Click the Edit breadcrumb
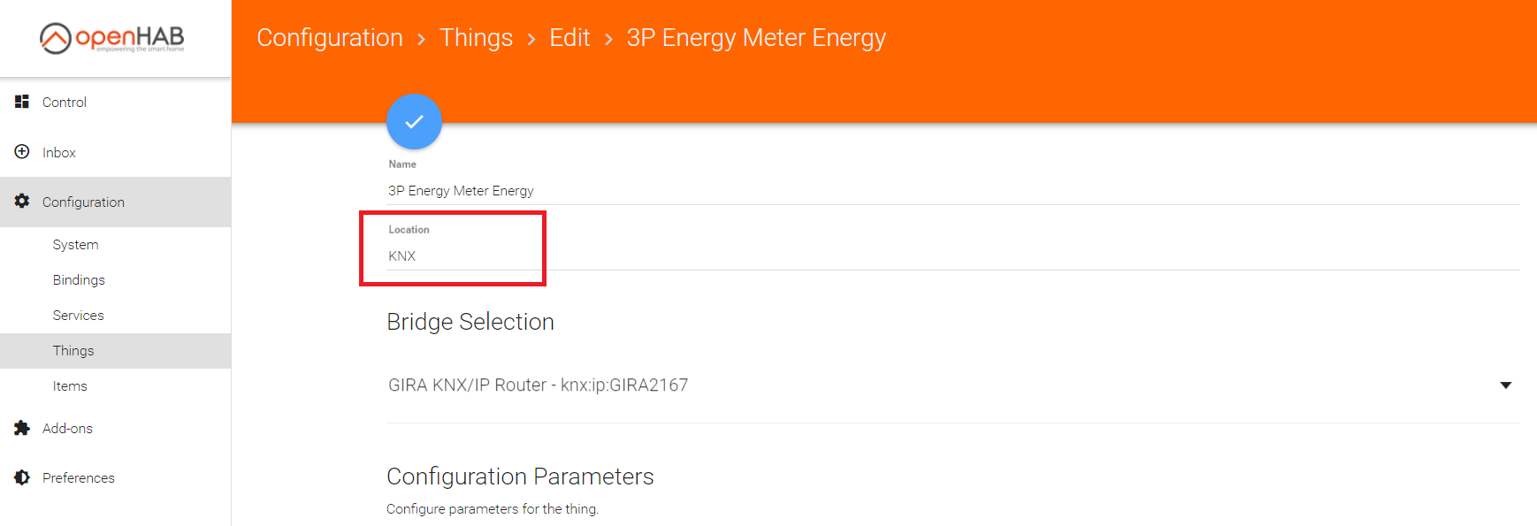Viewport: 1537px width, 526px height. click(x=570, y=38)
